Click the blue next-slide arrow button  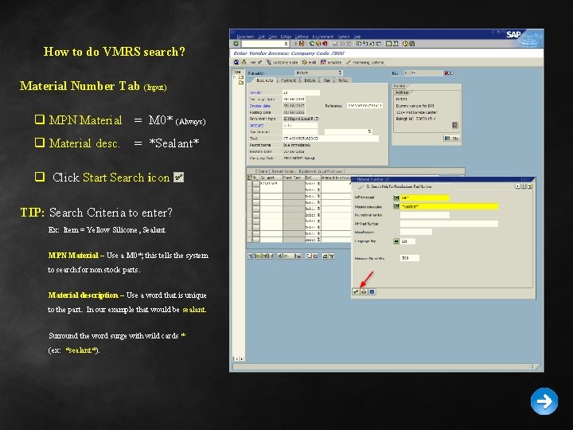[x=544, y=401]
